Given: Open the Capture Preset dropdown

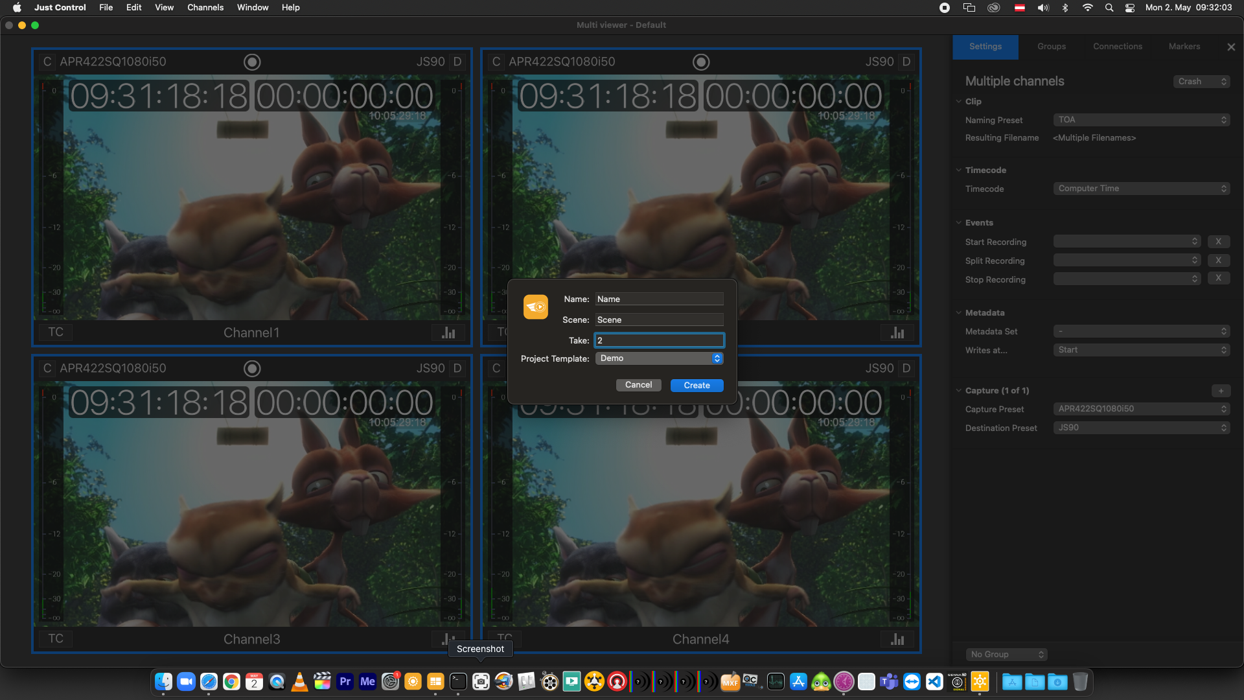Looking at the screenshot, I should click(1142, 409).
